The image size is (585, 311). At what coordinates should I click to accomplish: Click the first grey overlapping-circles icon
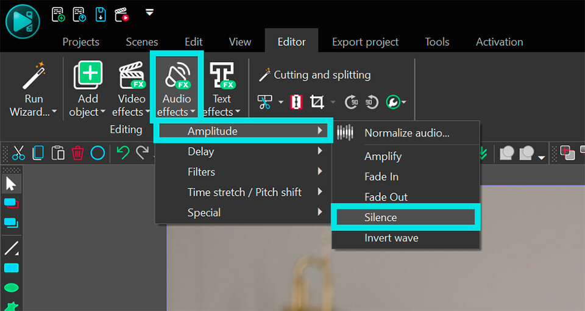point(506,153)
